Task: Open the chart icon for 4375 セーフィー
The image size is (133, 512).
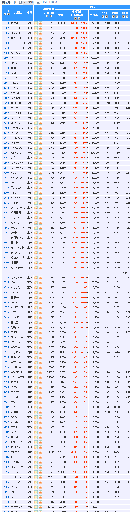Action: (x=40, y=278)
